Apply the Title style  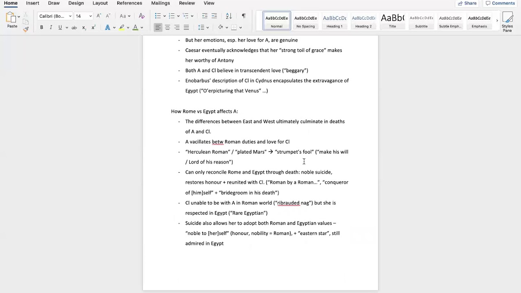point(392,21)
